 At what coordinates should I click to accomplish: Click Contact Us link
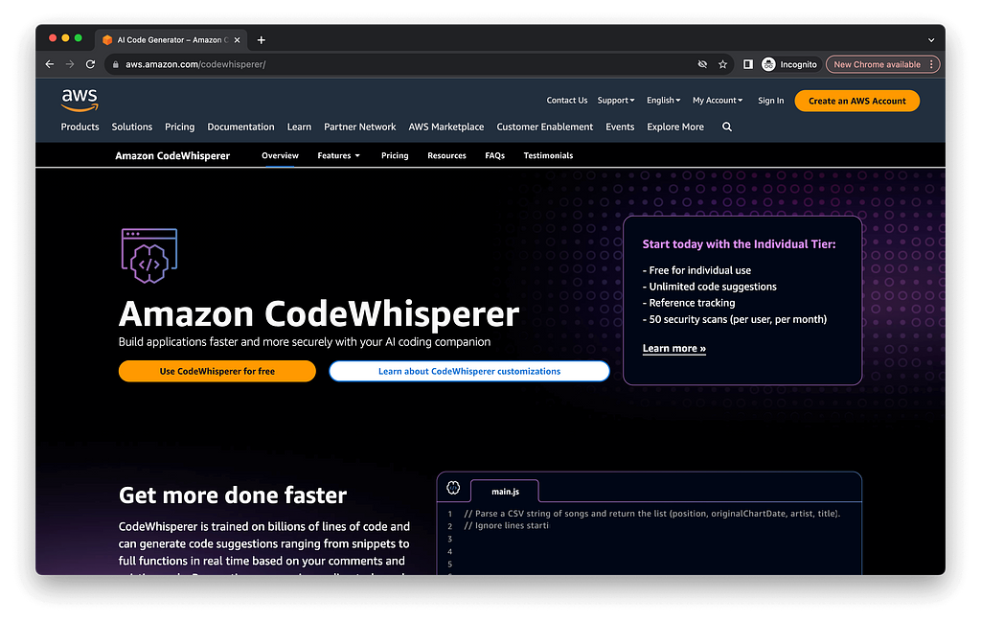[567, 101]
